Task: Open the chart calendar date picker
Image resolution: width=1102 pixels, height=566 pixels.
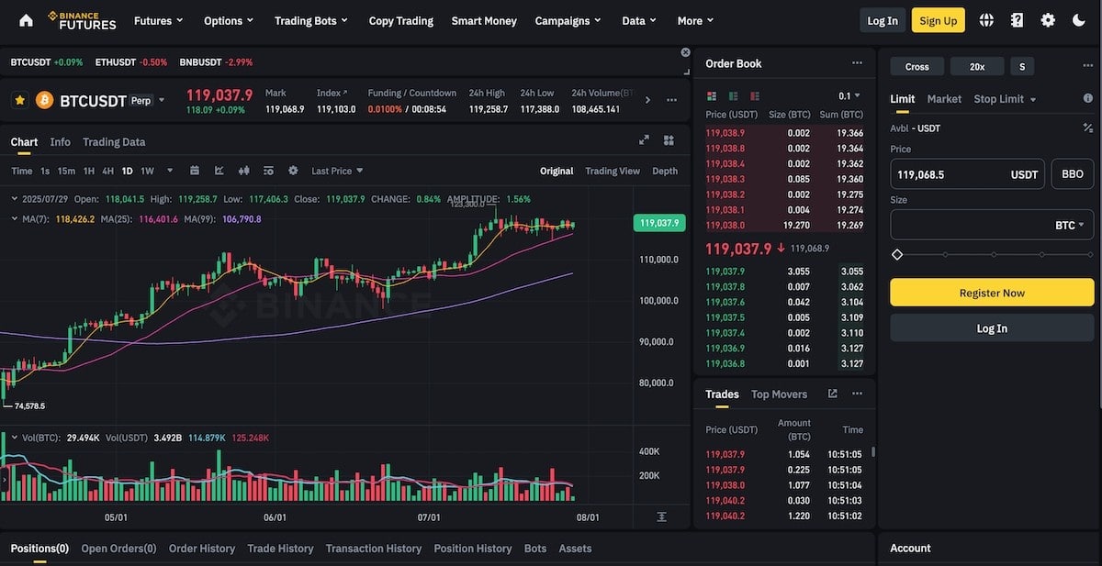Action: click(x=195, y=171)
